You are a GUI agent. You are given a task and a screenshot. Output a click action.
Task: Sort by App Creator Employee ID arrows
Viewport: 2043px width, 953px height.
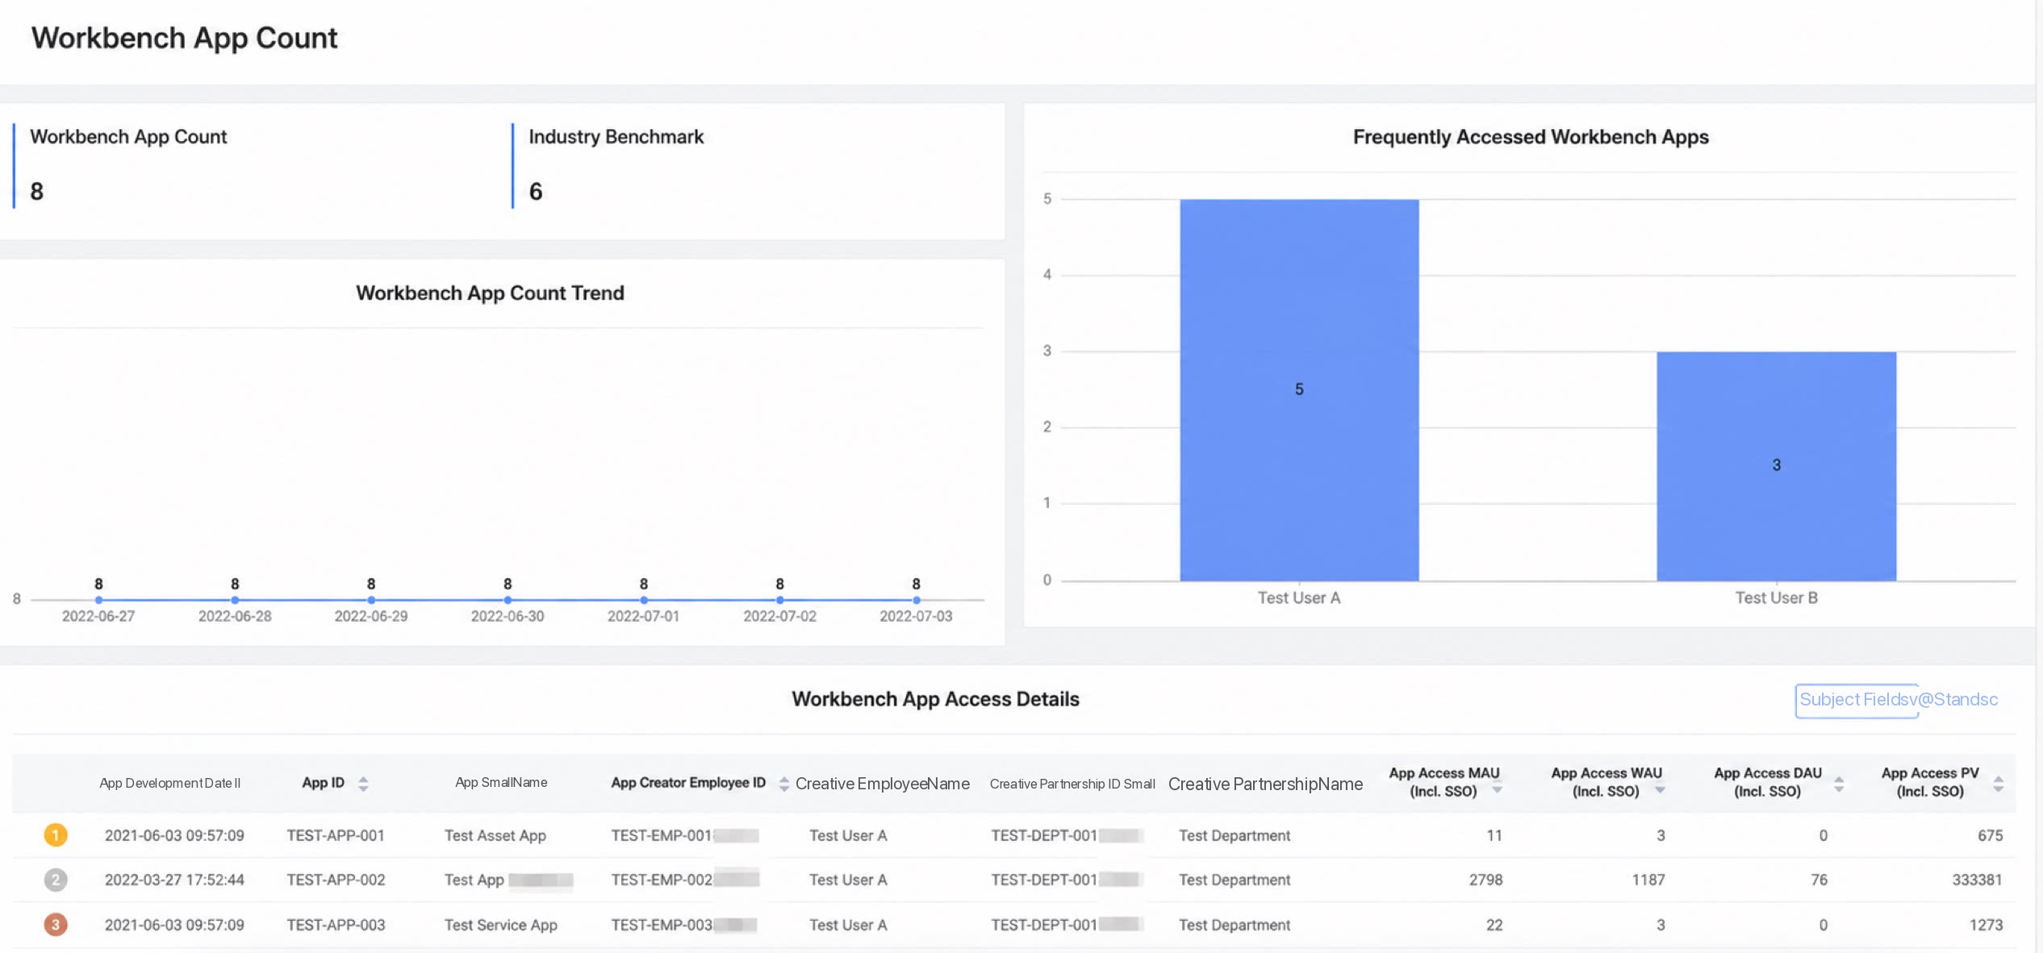point(783,783)
